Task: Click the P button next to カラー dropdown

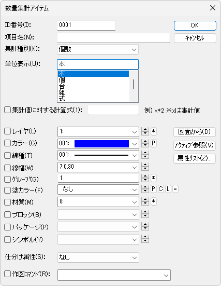Action: tap(154, 143)
